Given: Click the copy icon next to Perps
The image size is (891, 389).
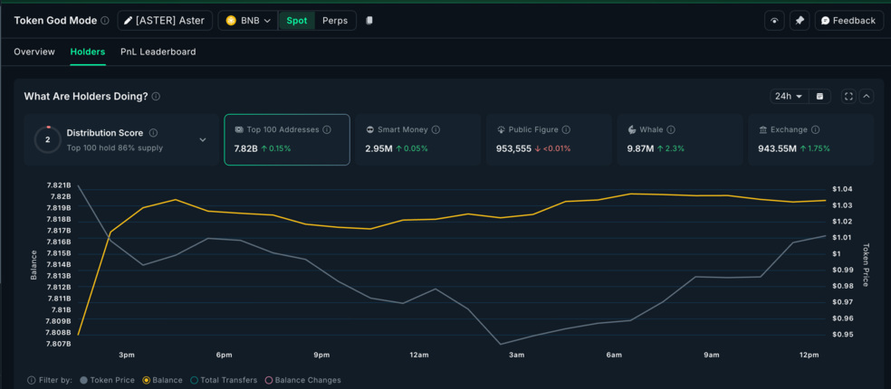Looking at the screenshot, I should [369, 21].
